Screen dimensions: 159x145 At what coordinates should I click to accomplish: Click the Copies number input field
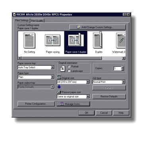(x=117, y=69)
